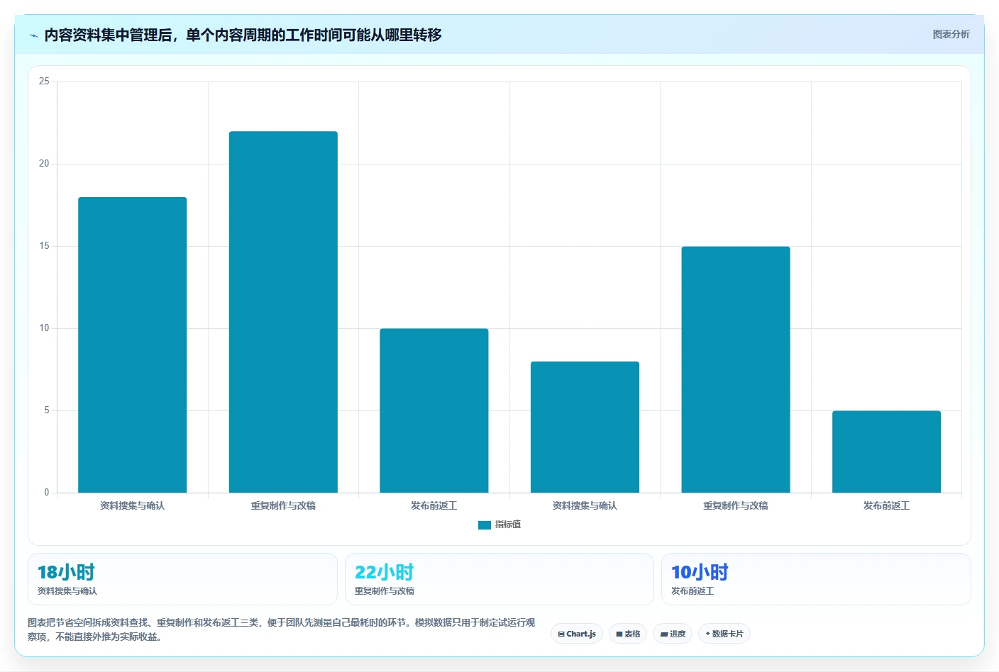Viewport: 999px width, 672px height.
Task: Click the 图表分析 label in header
Action: (x=951, y=34)
